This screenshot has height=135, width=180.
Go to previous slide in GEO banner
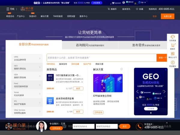coord(137,91)
